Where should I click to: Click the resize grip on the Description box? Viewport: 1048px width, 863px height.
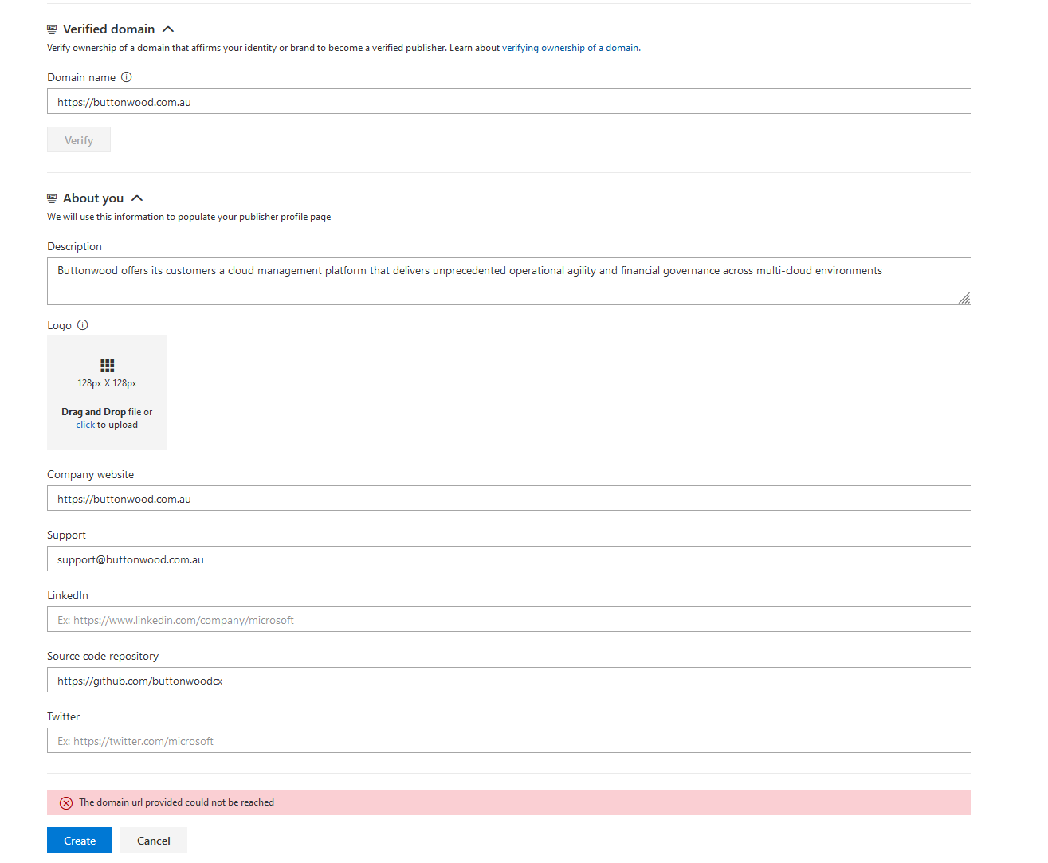pyautogui.click(x=965, y=299)
